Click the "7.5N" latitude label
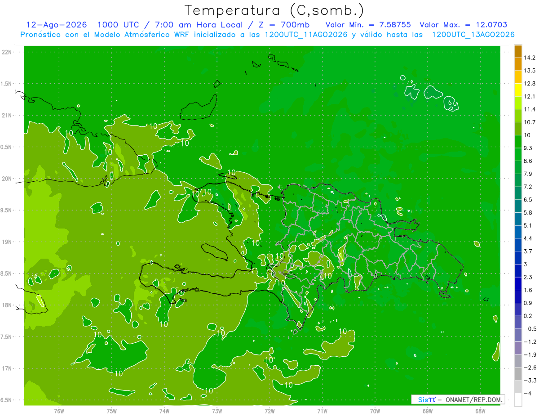This screenshot has height=417, width=539. click(x=6, y=337)
